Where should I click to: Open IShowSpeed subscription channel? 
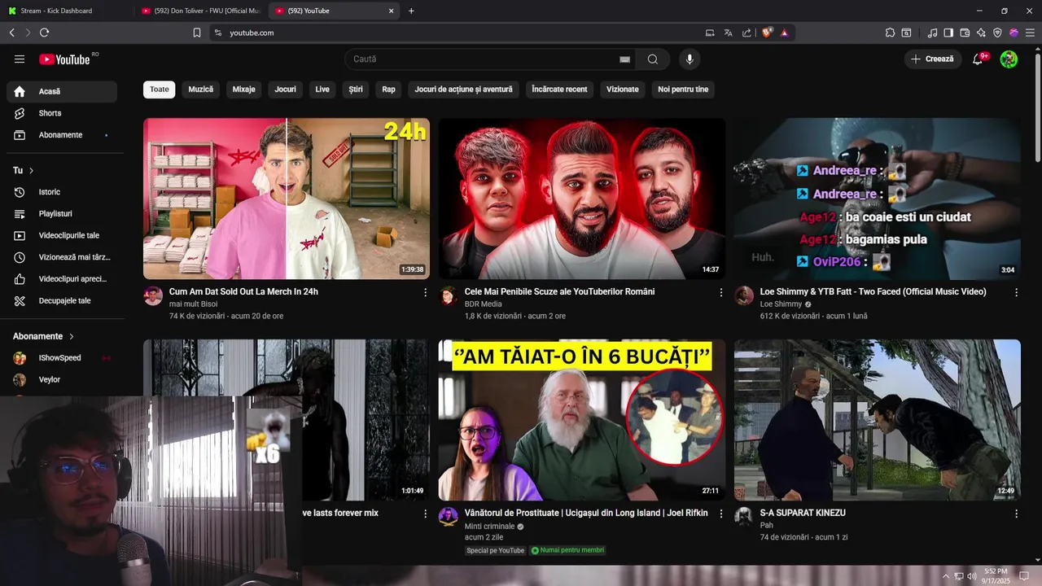click(x=62, y=358)
